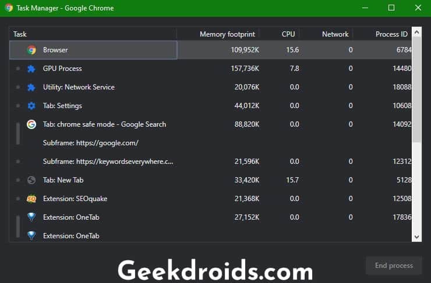Click the End process button
Viewport: 431px width, 283px height.
point(394,266)
